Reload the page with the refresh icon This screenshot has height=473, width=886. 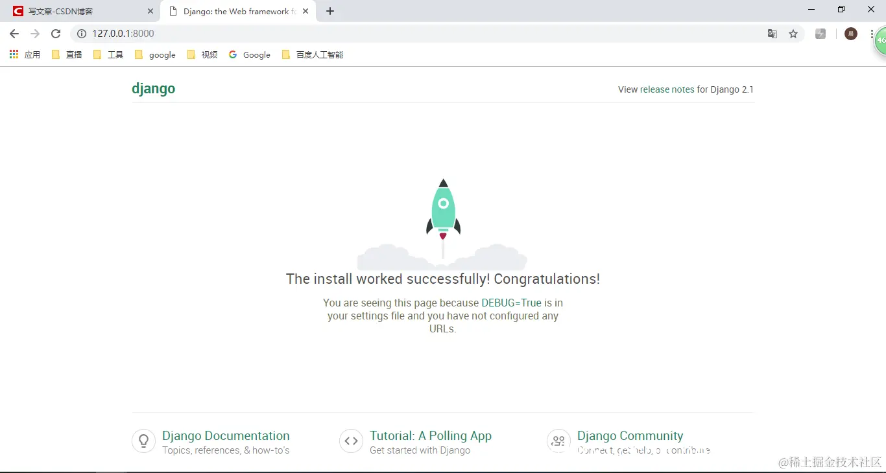click(56, 34)
